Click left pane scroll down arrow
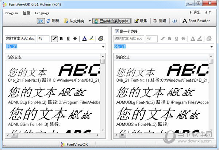219x150 pixels. [x=103, y=130]
